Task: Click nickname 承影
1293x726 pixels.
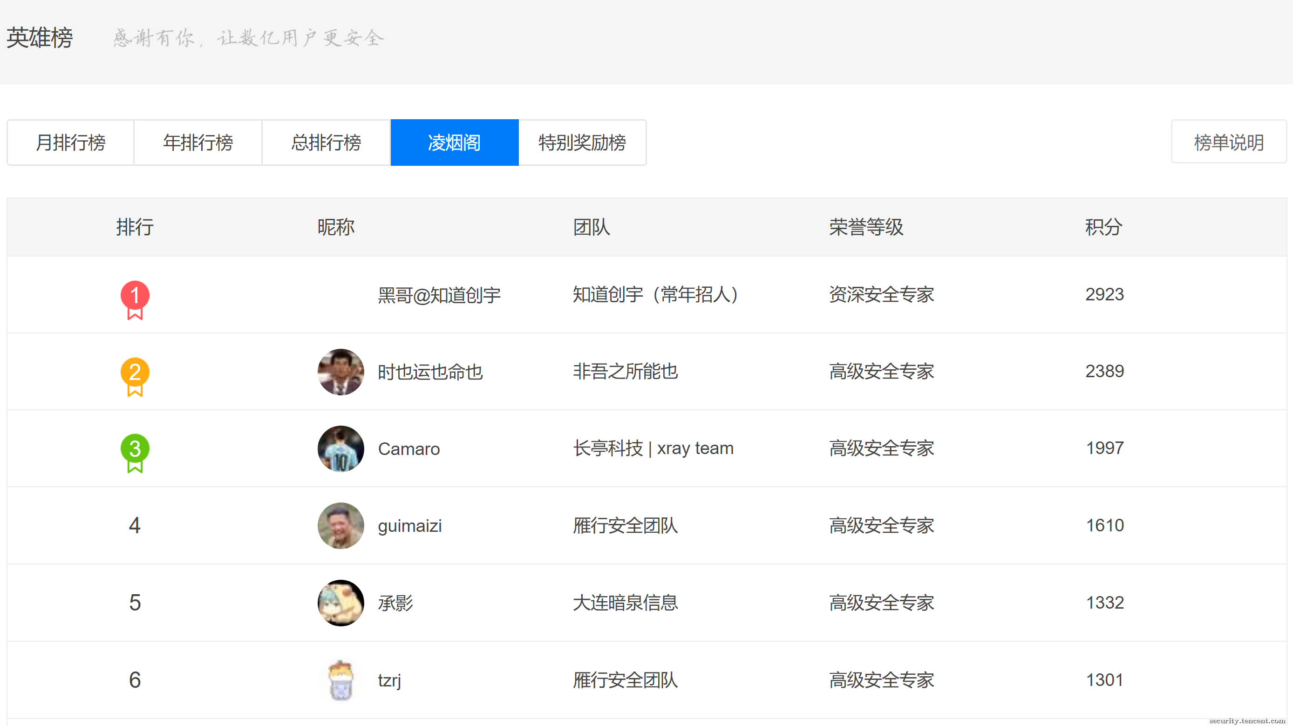Action: (x=395, y=603)
